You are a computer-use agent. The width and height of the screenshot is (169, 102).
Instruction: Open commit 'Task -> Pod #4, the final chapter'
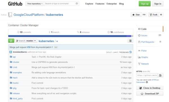46,57
